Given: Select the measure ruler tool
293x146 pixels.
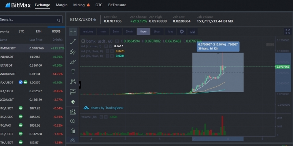Looking at the screenshot, I should 73,112.
